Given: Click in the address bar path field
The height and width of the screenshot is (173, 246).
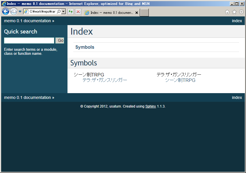Looking at the screenshot, I should (x=42, y=12).
